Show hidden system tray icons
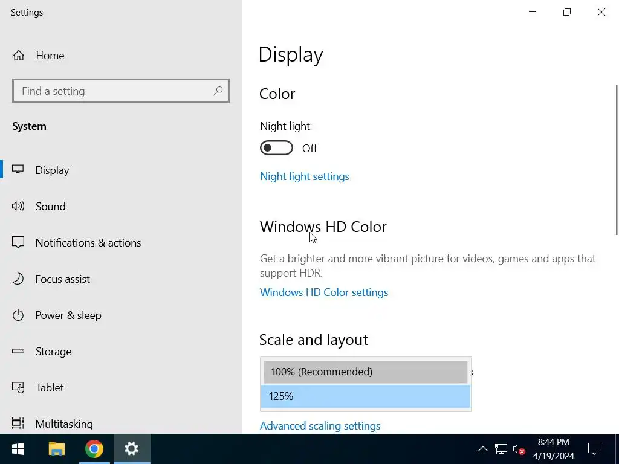This screenshot has height=464, width=619. pyautogui.click(x=483, y=449)
